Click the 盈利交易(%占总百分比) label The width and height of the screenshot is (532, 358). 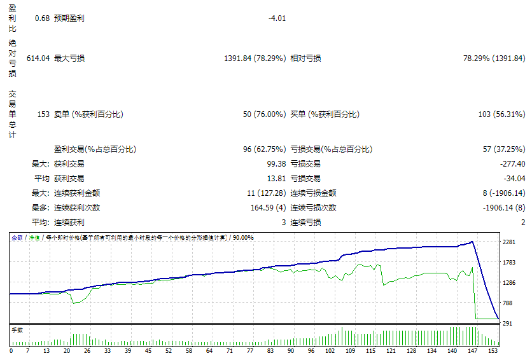pos(95,149)
